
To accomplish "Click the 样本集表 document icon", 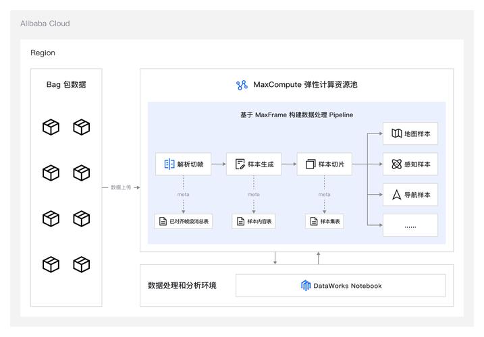I will click(x=314, y=221).
